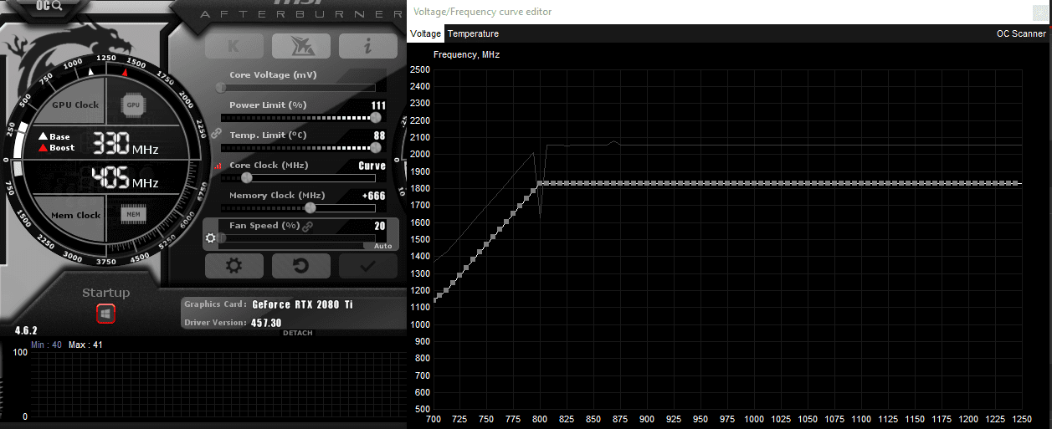The height and width of the screenshot is (429, 1052).
Task: Open curve editor via Core Clock bars icon
Action: [x=219, y=166]
